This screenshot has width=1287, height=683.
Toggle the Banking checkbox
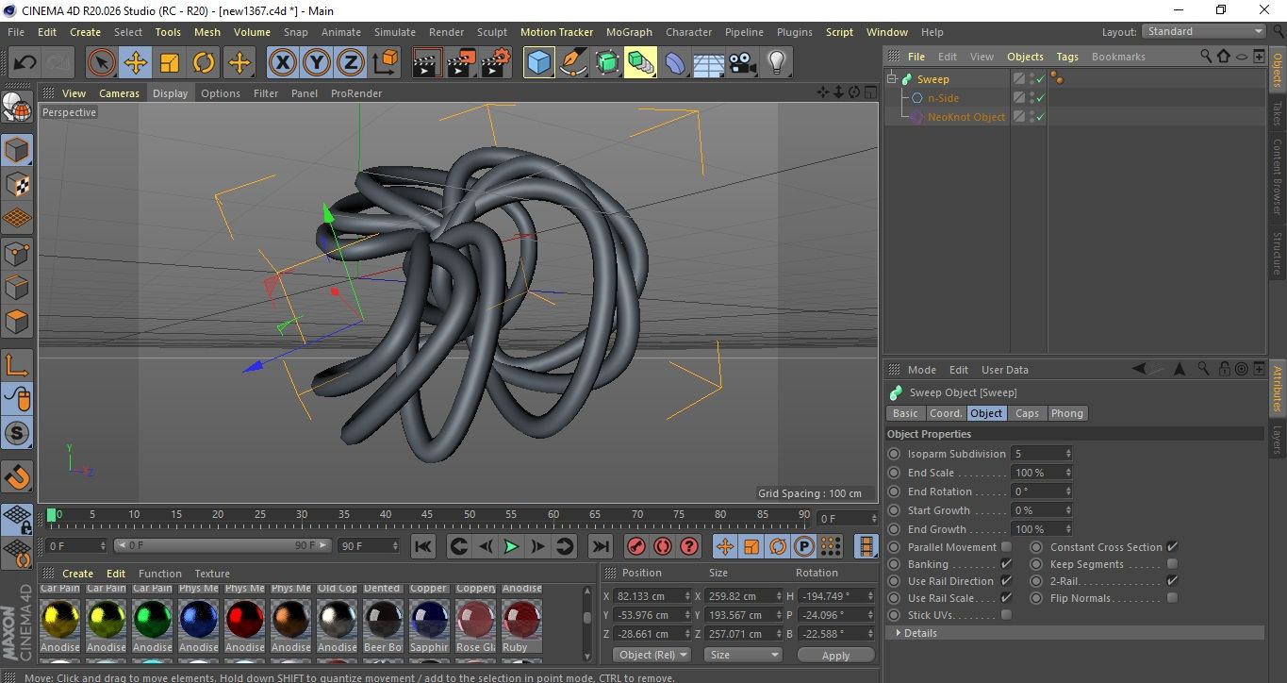[x=1006, y=564]
